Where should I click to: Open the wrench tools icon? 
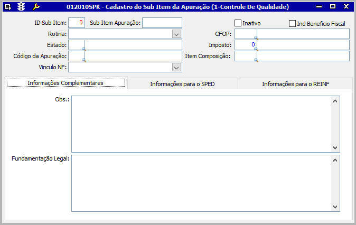click(36, 7)
